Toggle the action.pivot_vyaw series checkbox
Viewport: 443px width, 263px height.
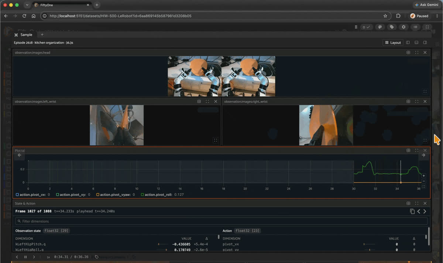pyautogui.click(x=98, y=194)
